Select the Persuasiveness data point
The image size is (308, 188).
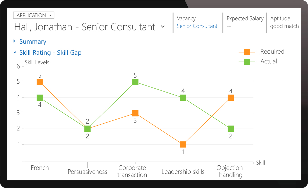(x=87, y=129)
